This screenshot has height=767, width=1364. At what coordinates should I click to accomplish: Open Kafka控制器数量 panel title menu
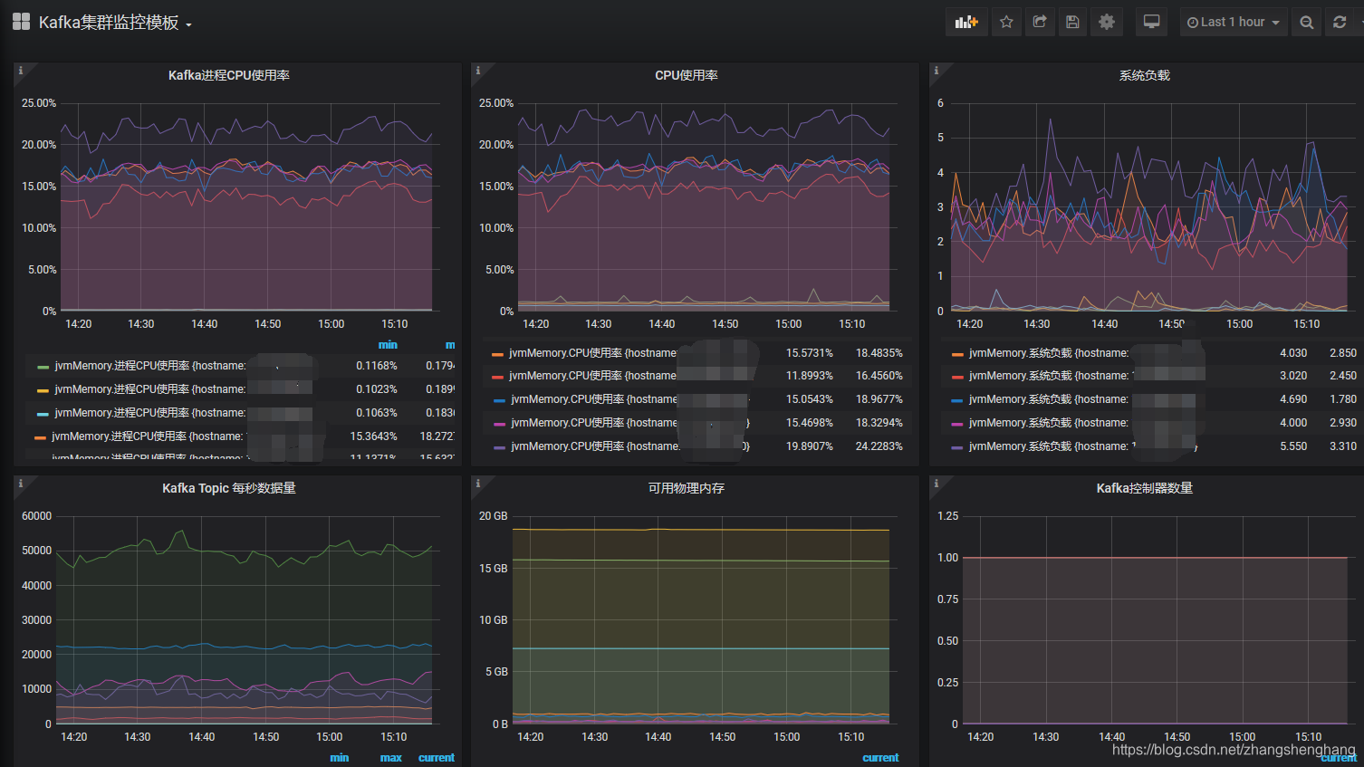[x=1145, y=488]
